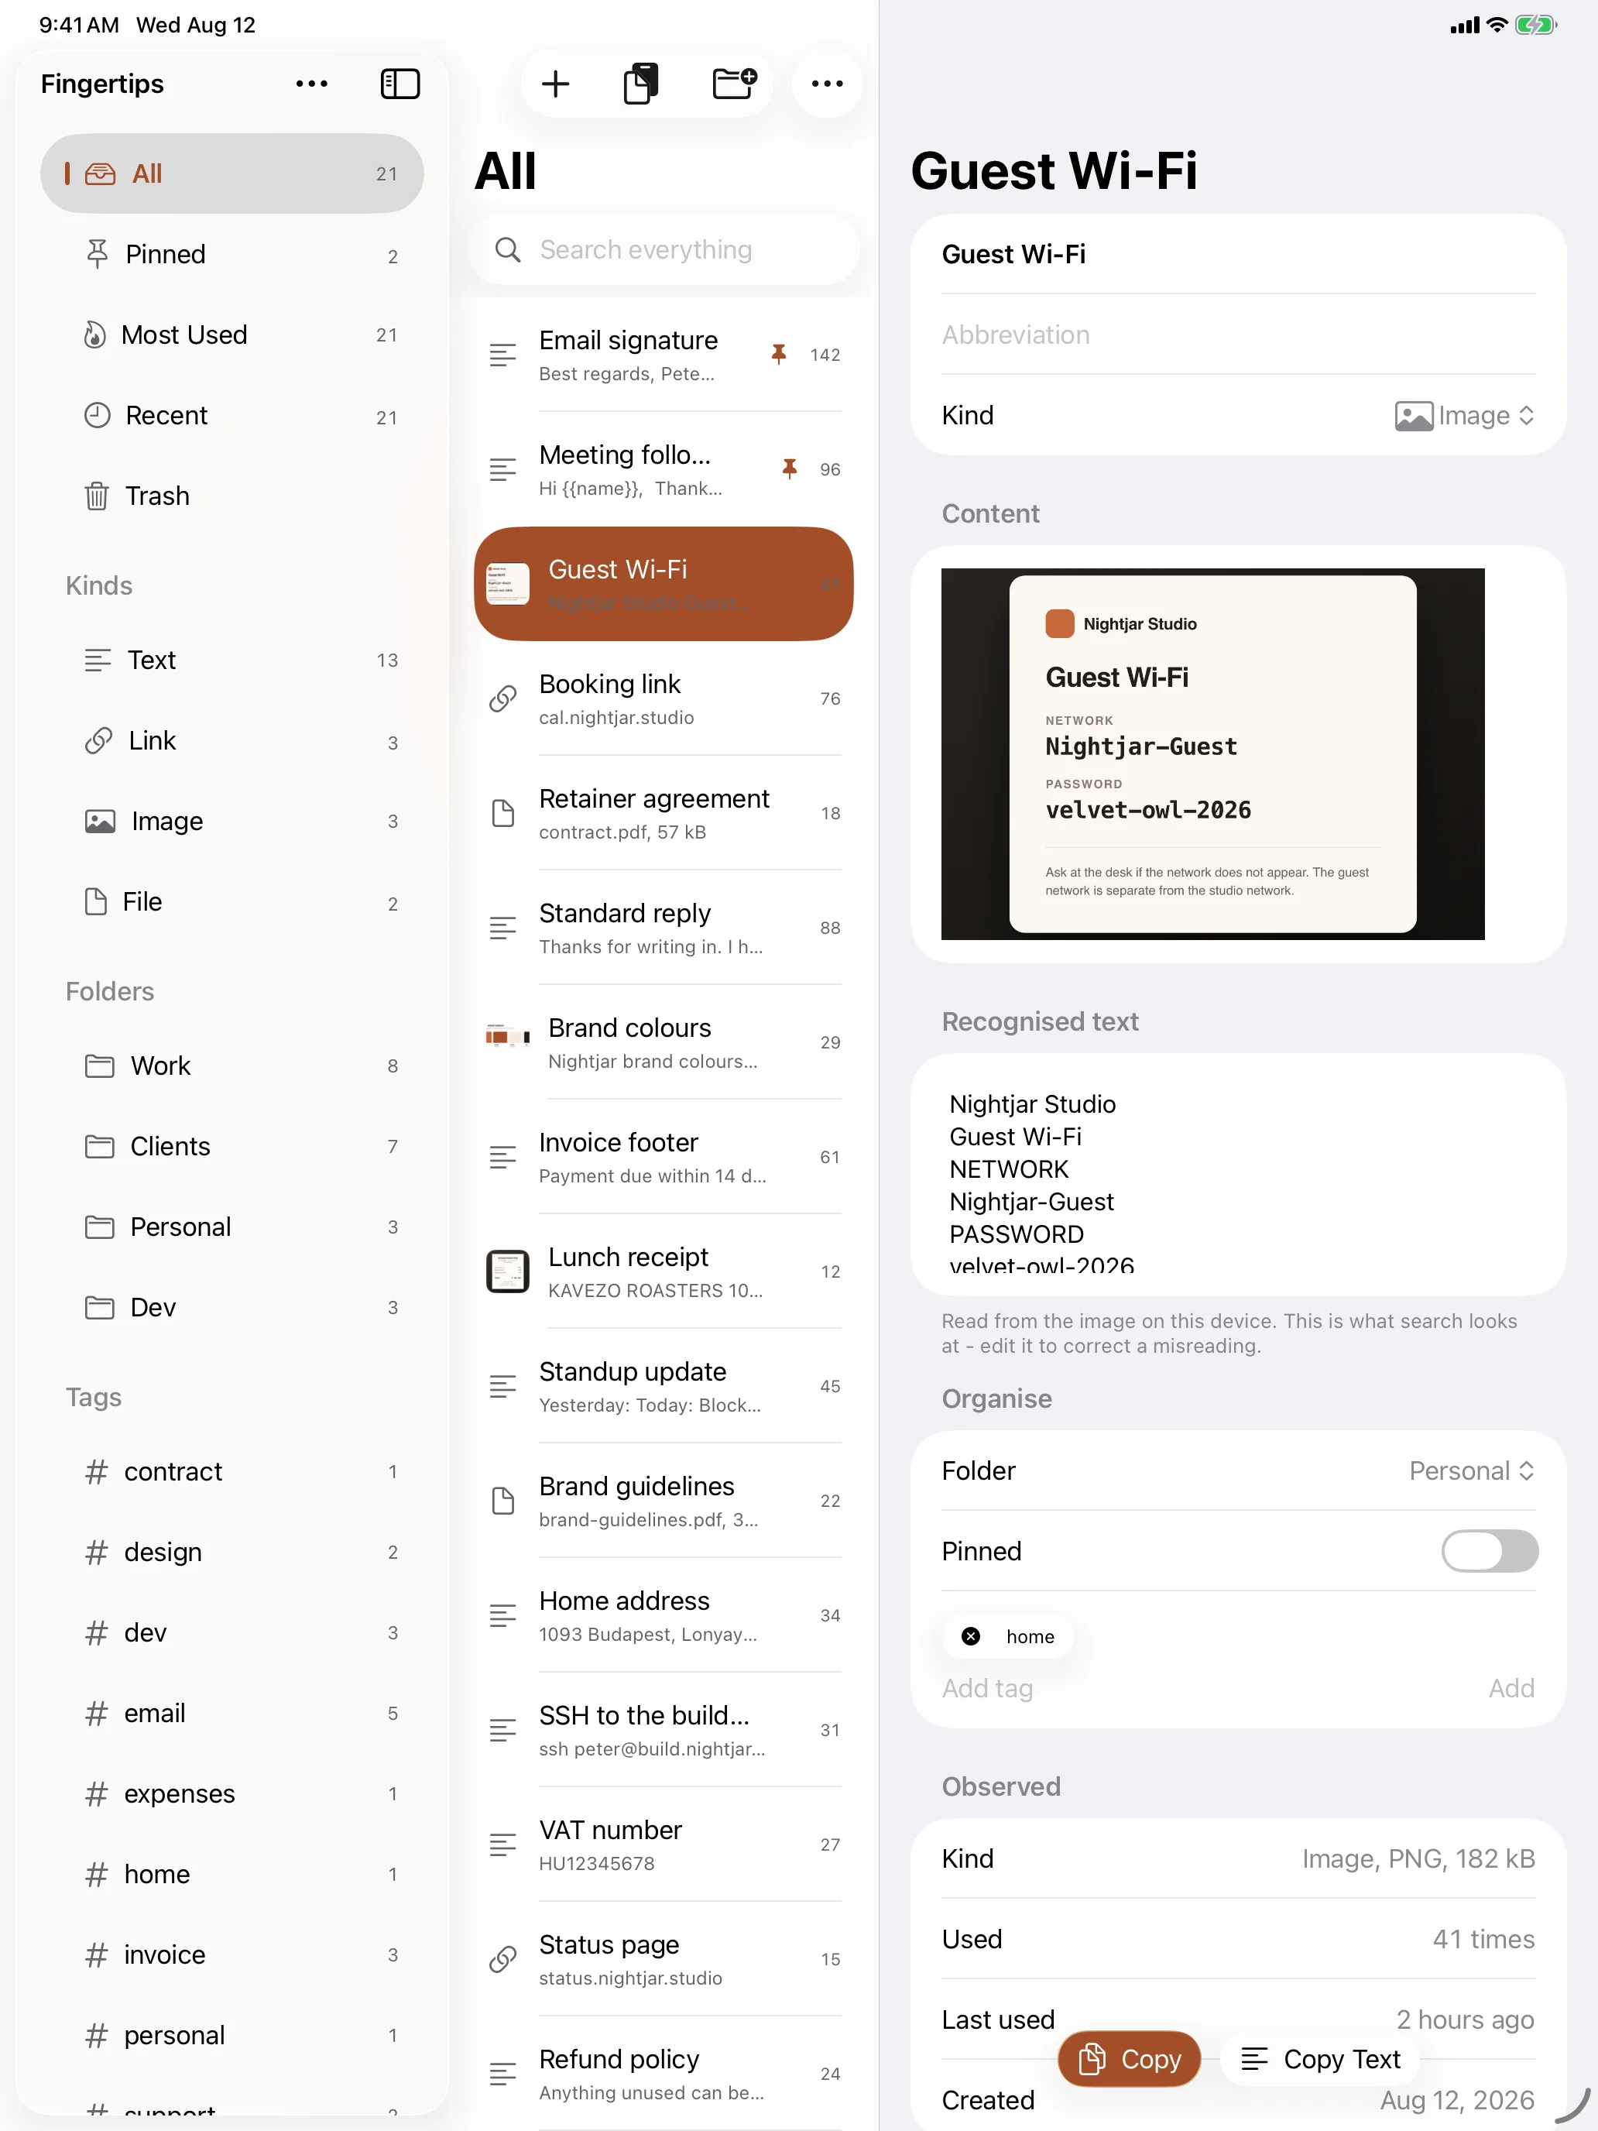Image resolution: width=1598 pixels, height=2131 pixels.
Task: Open the Lunch receipt item
Action: pyautogui.click(x=664, y=1271)
